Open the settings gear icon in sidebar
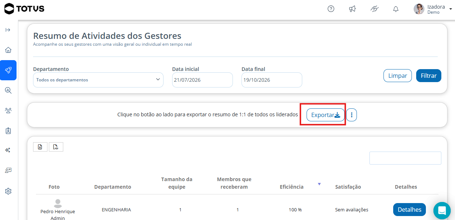This screenshot has width=455, height=220. tap(8, 191)
